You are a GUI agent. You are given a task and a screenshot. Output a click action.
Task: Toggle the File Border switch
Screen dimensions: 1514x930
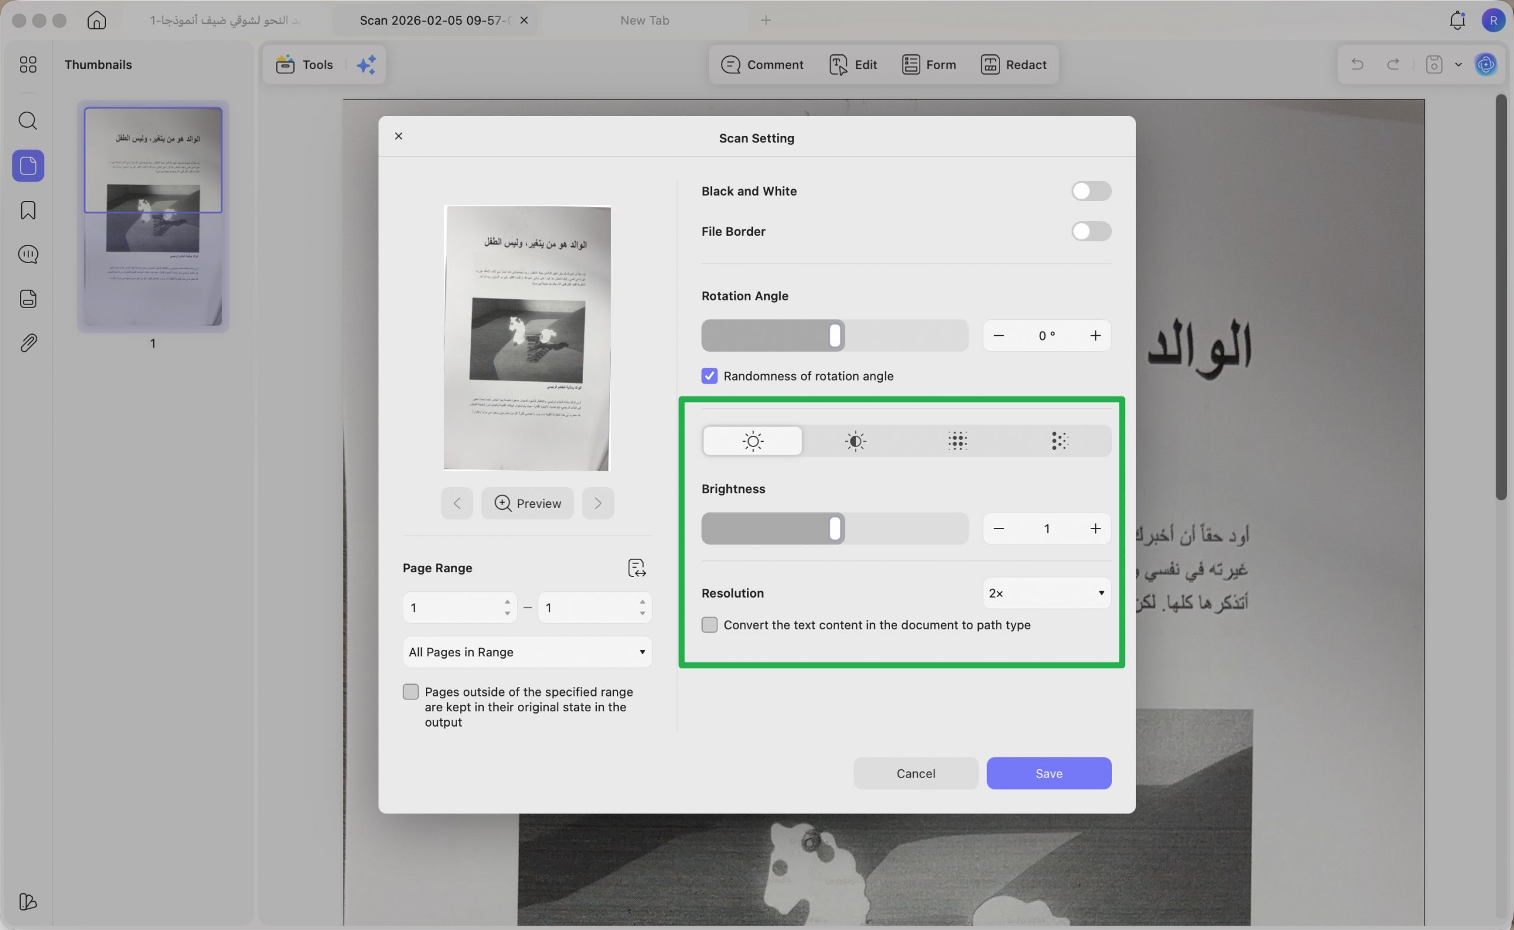point(1091,231)
